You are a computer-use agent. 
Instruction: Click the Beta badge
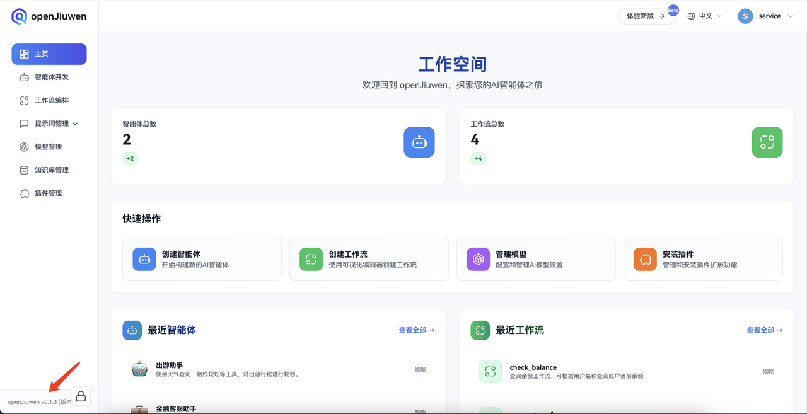(x=673, y=10)
